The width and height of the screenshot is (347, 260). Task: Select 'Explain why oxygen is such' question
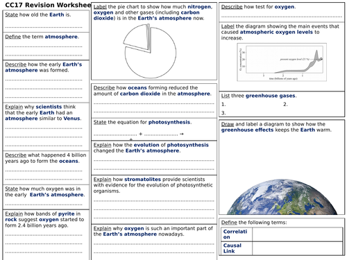[153, 231]
